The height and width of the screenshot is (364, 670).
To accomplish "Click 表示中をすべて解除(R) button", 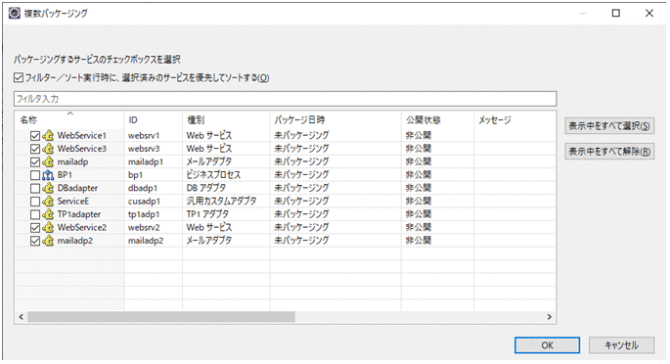I will [609, 152].
